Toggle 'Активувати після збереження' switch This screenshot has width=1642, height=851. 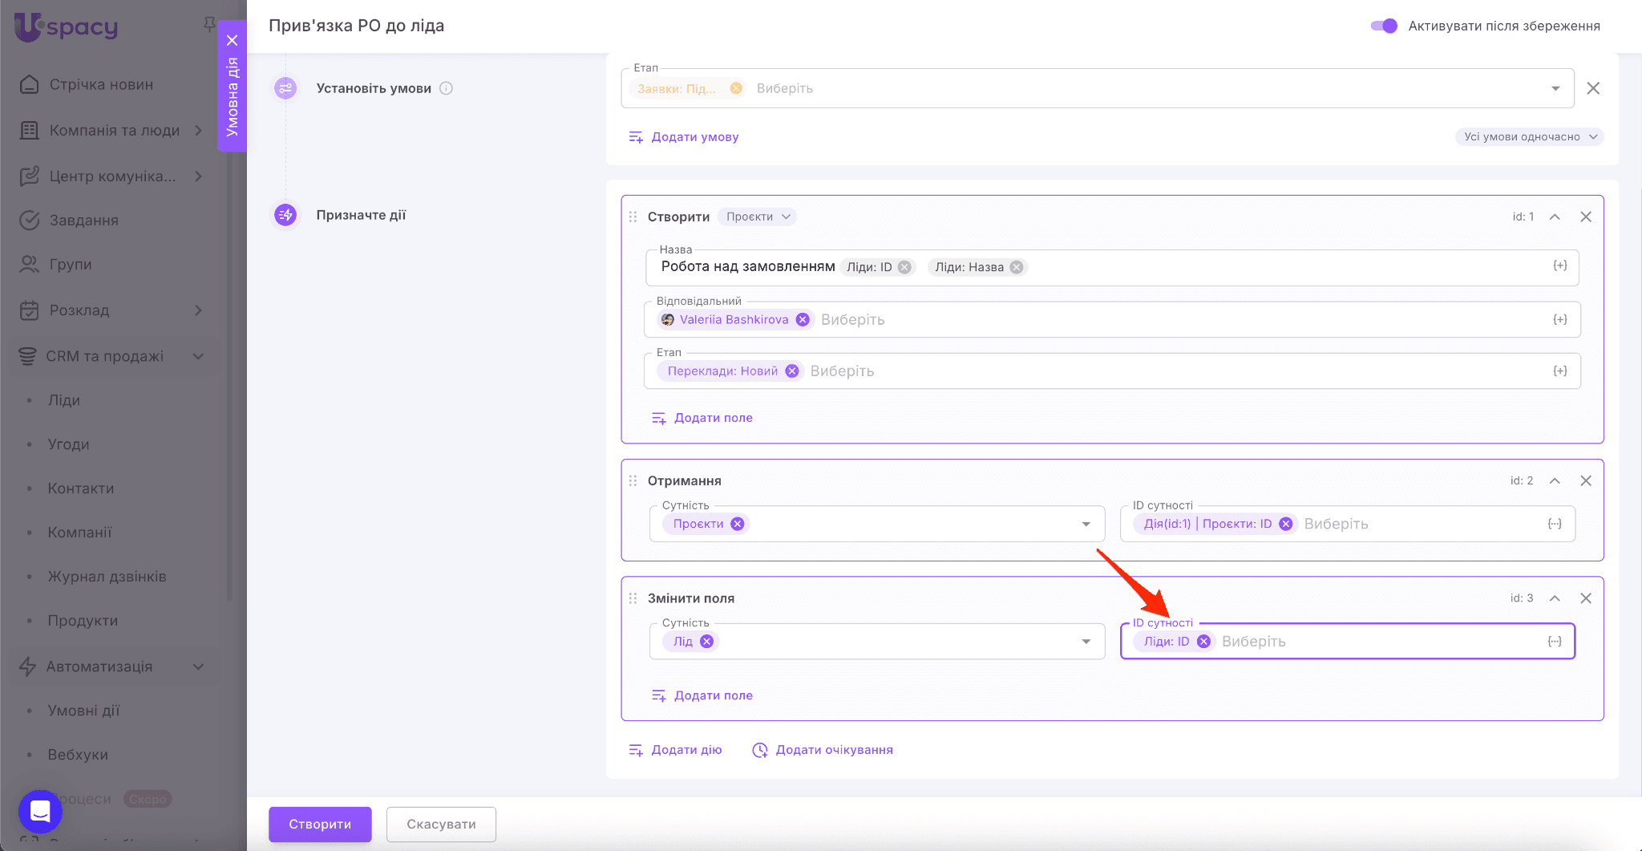(1384, 26)
